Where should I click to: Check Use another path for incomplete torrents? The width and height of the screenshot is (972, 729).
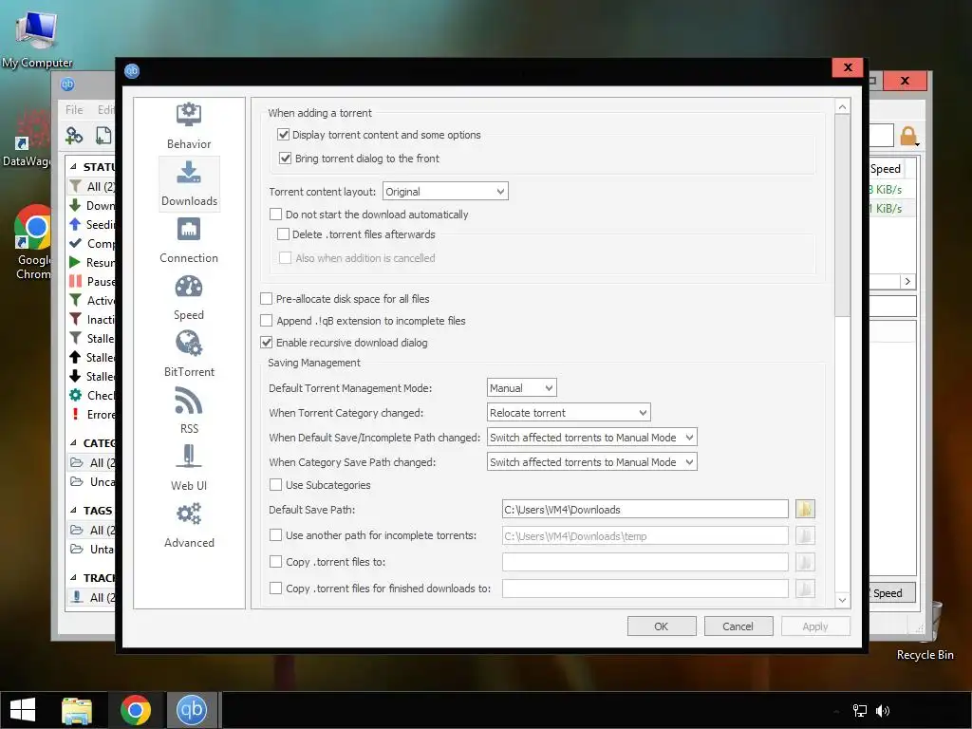276,535
